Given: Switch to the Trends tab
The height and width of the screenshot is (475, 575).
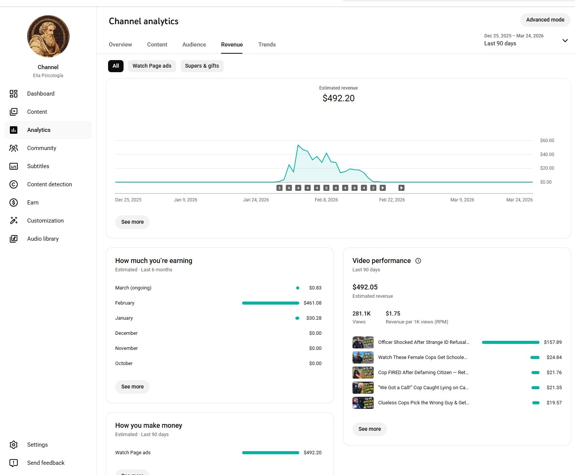Looking at the screenshot, I should (267, 45).
